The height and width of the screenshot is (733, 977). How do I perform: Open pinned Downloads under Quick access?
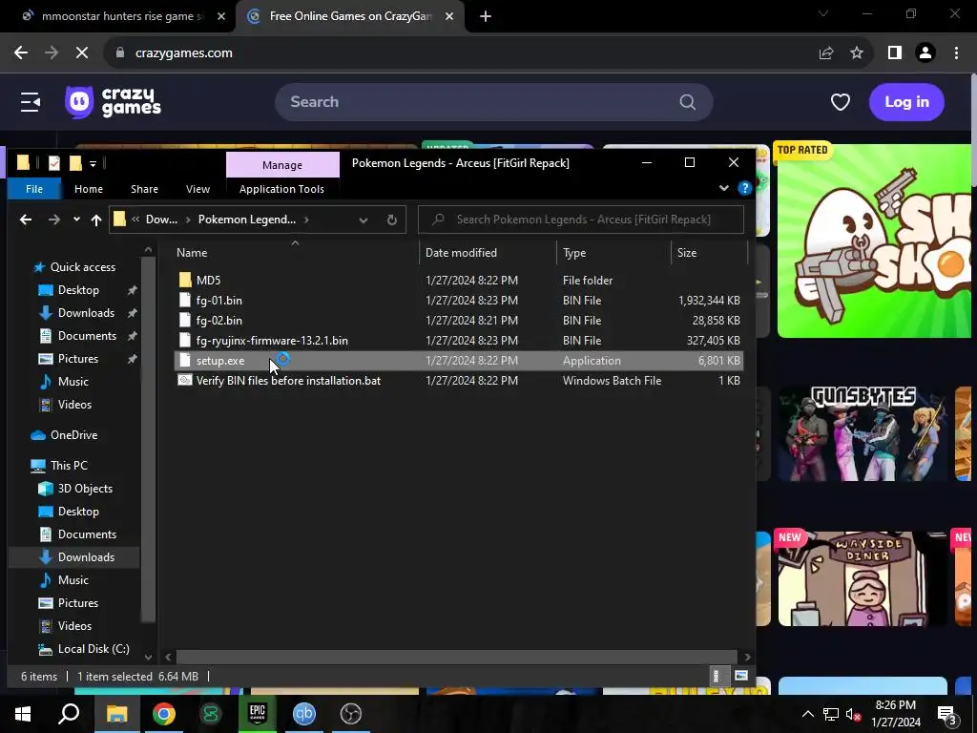coord(86,313)
